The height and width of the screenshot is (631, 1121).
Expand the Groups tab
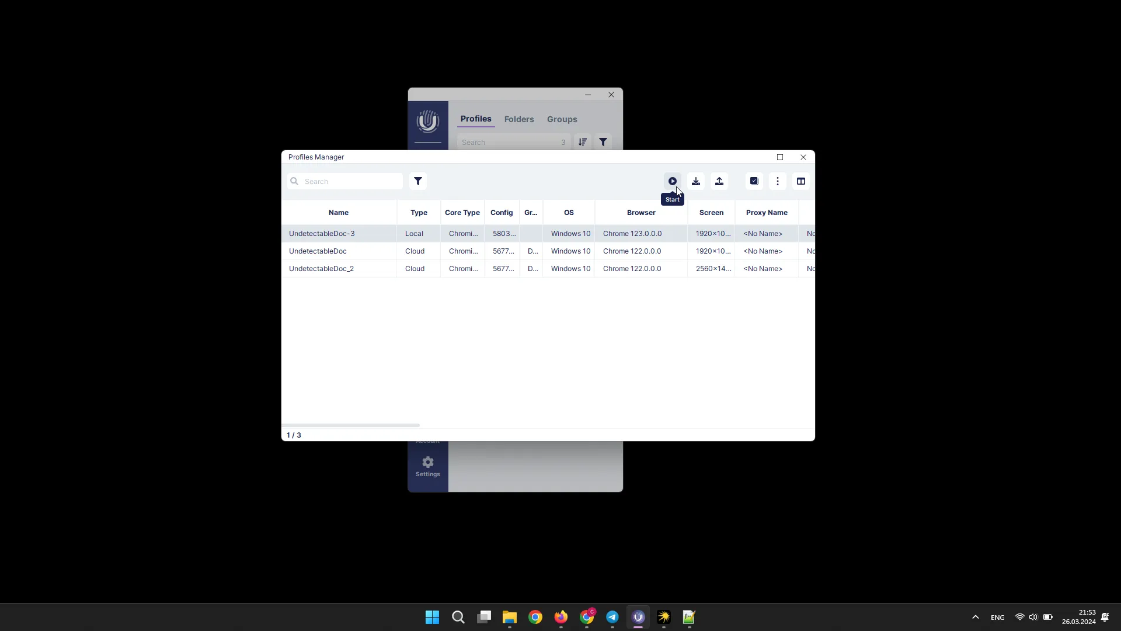click(562, 119)
